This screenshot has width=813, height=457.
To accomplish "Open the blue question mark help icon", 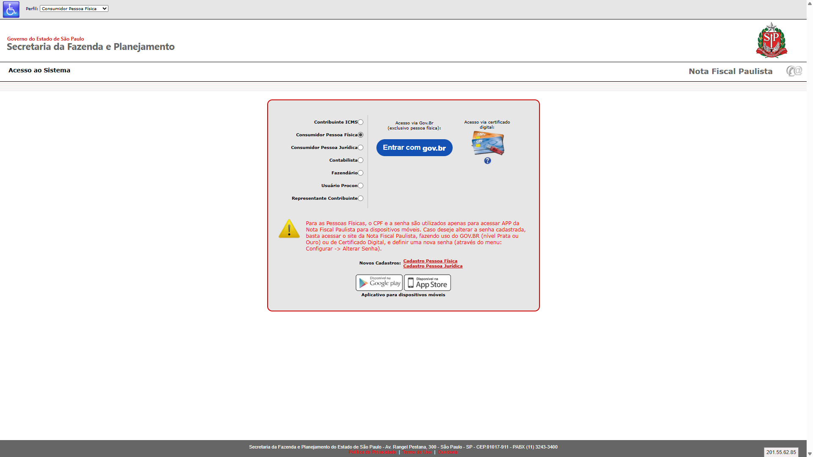I will pyautogui.click(x=487, y=161).
